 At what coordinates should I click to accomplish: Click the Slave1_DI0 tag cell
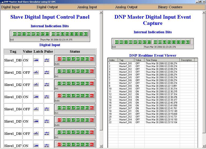pos(13,60)
